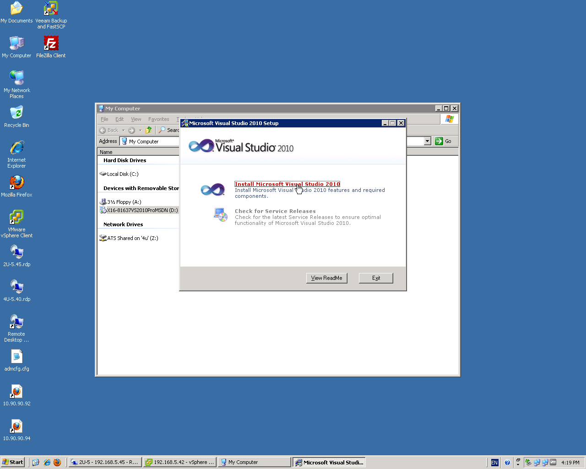Switch to My Computer via its taskbar button
586x469 pixels.
click(254, 462)
